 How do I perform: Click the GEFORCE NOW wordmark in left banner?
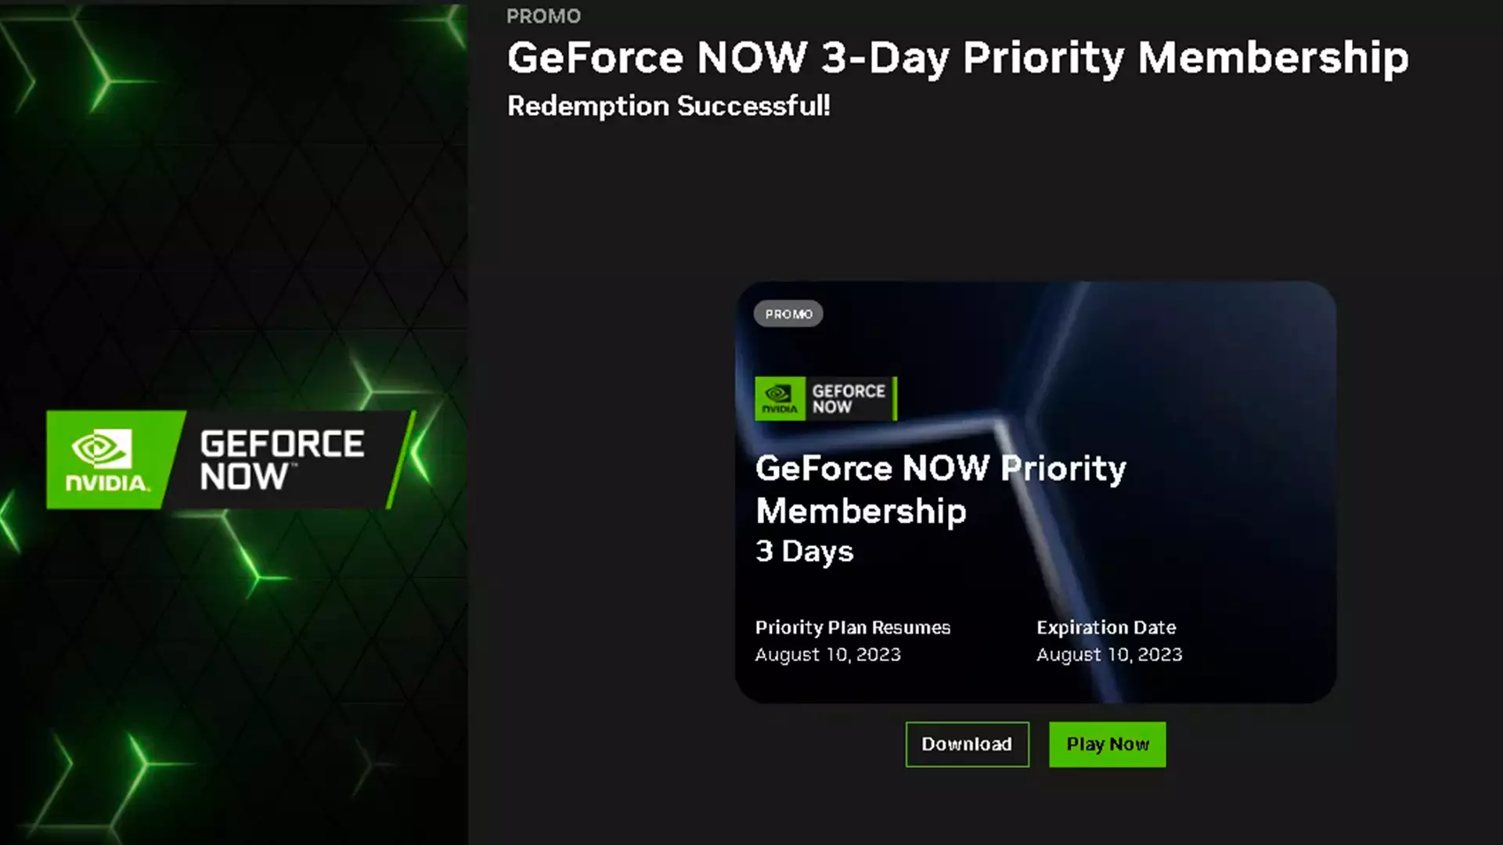point(282,460)
